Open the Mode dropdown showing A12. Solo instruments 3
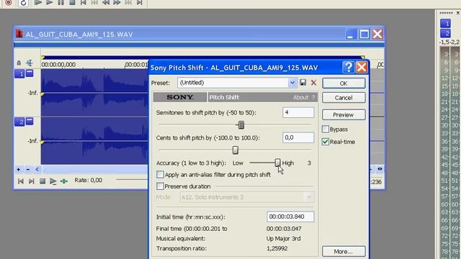The image size is (461, 259). pos(246,197)
